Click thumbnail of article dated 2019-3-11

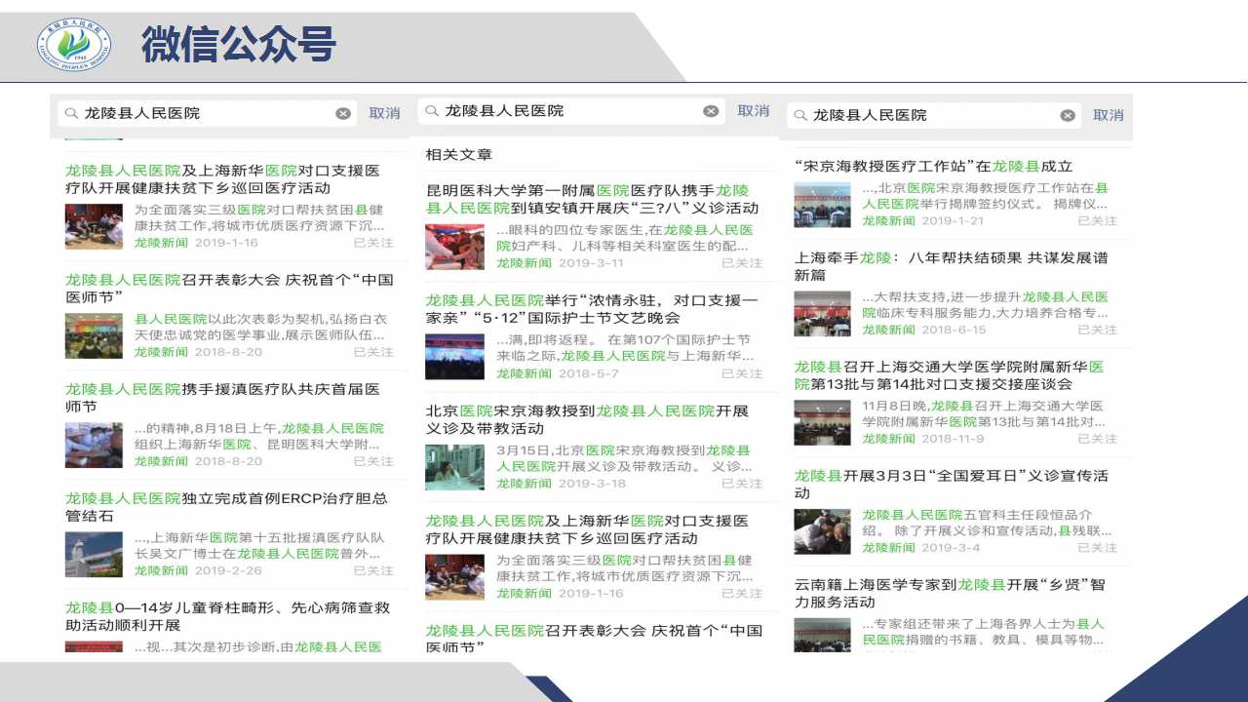[x=454, y=247]
